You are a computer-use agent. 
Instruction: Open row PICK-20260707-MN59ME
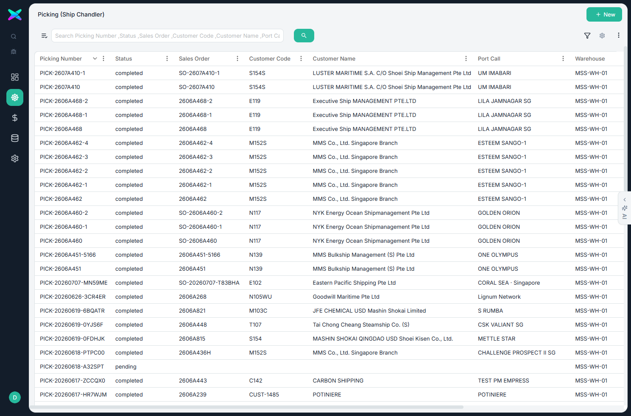329,283
